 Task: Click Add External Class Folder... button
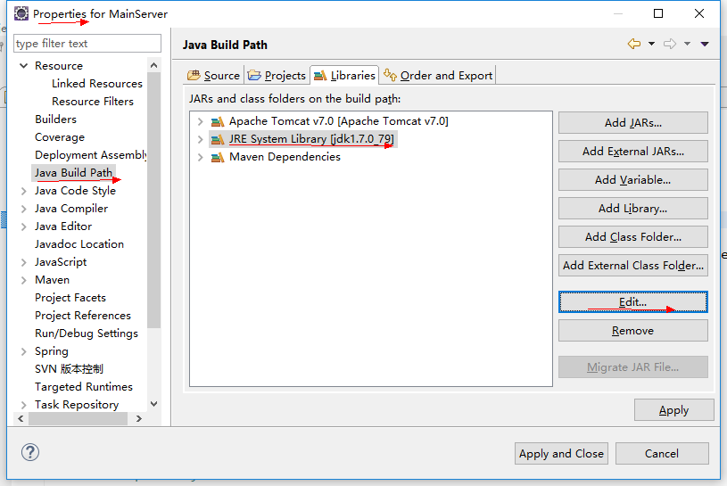pyautogui.click(x=632, y=266)
